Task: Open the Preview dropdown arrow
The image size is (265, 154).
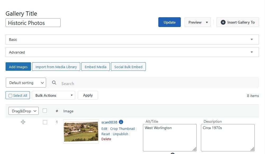Action: pyautogui.click(x=206, y=22)
